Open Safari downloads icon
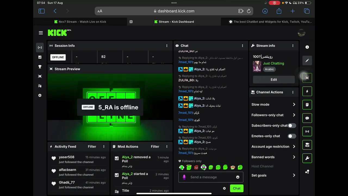348x196 pixels. click(x=265, y=11)
